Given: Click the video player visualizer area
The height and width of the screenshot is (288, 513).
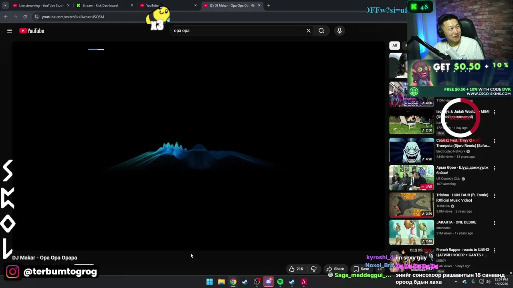Looking at the screenshot, I should [x=198, y=146].
